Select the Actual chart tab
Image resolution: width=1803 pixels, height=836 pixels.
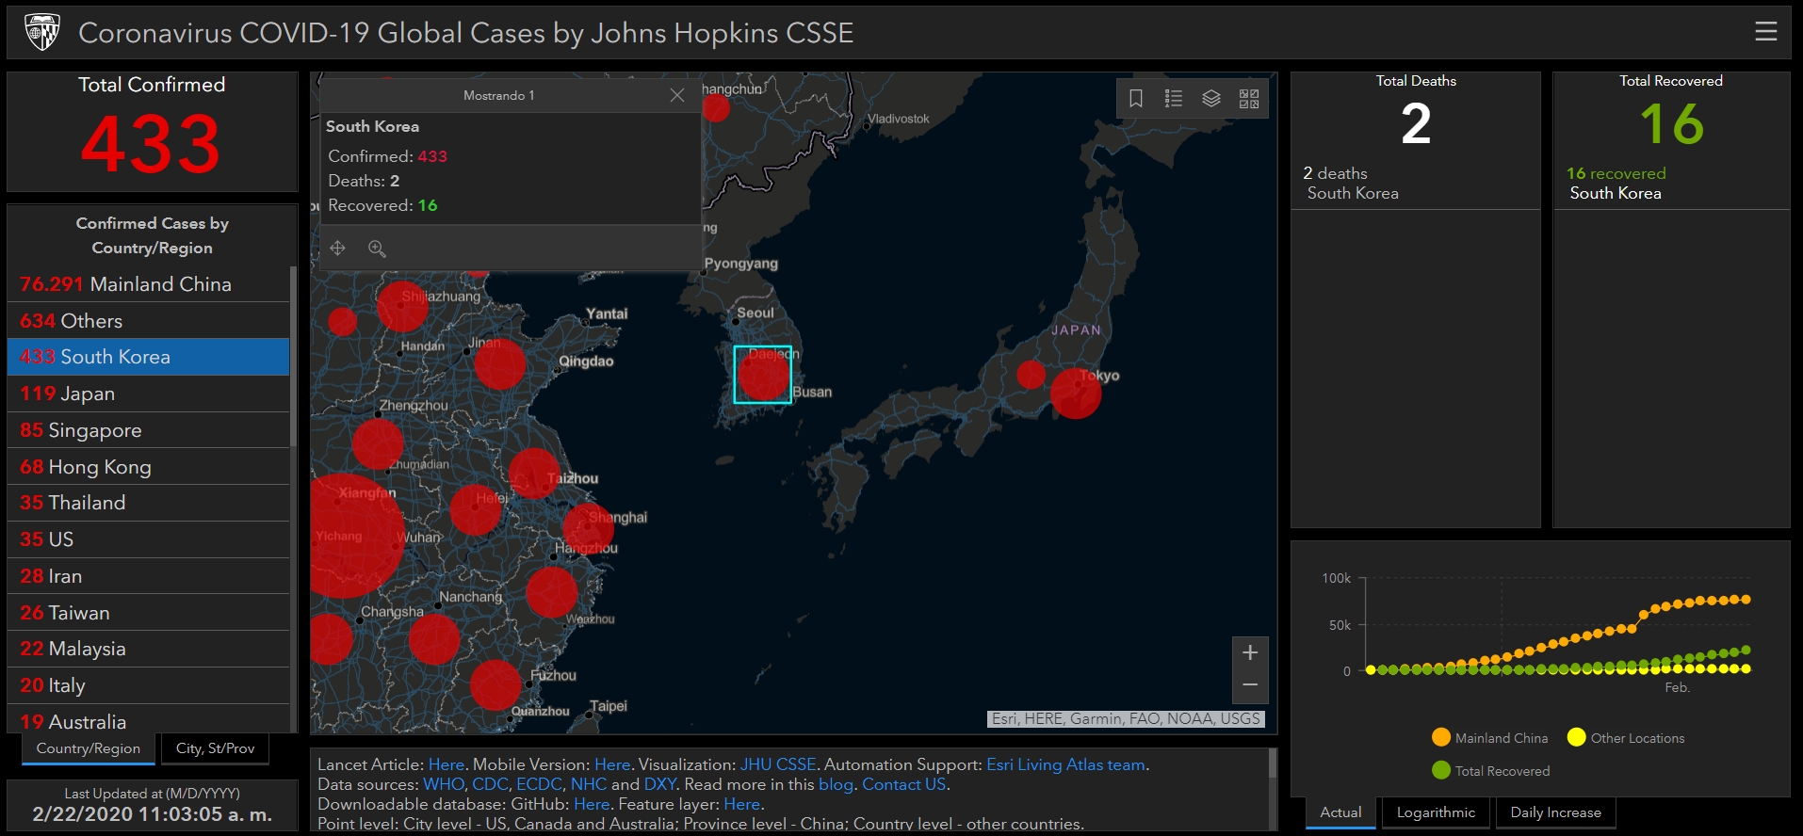click(x=1340, y=812)
